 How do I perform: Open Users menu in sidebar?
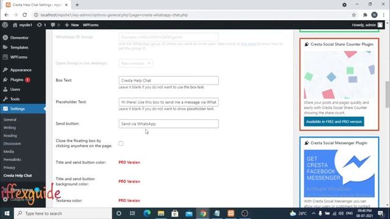(x=15, y=89)
